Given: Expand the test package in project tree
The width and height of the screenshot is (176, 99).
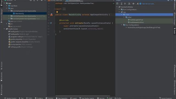Looking at the screenshot, I should coord(9,19).
